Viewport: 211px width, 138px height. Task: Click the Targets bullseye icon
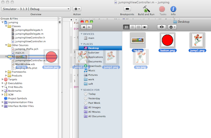click(x=6, y=79)
